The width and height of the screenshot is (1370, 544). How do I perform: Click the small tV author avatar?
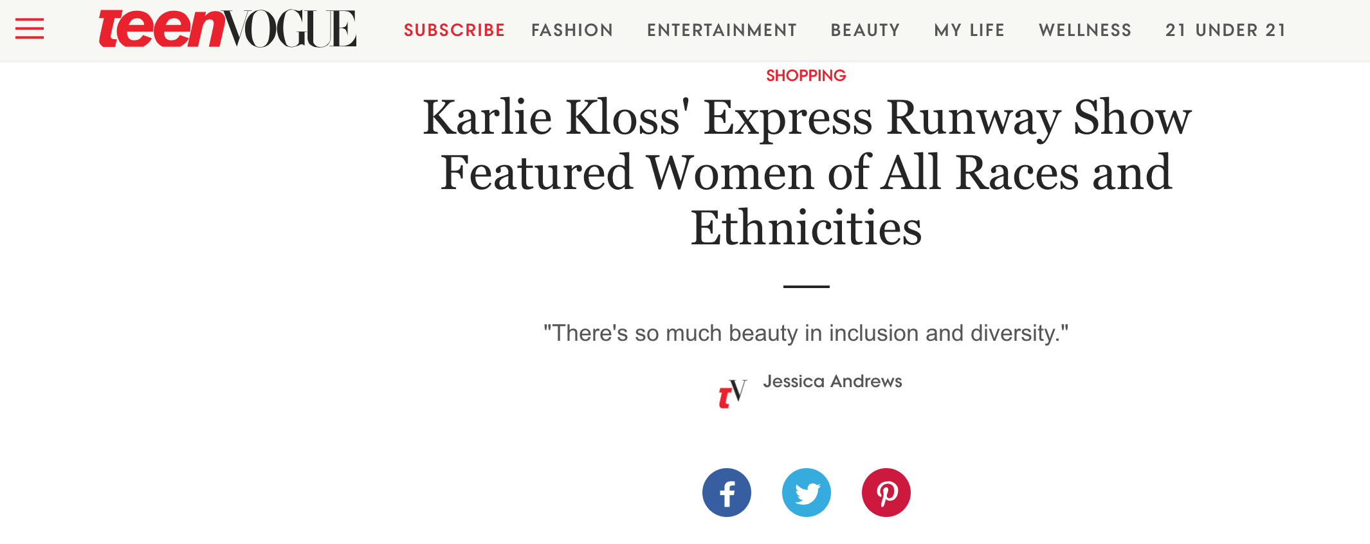coord(733,394)
